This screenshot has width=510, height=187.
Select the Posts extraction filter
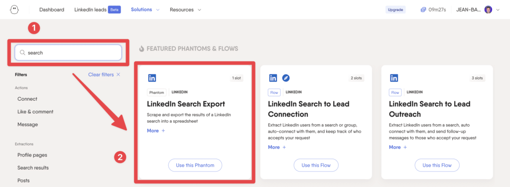coord(23,181)
